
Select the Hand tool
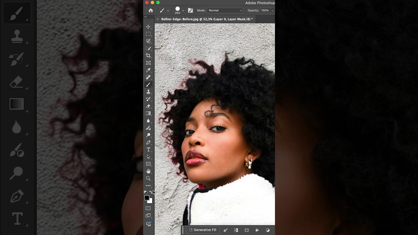point(148,171)
